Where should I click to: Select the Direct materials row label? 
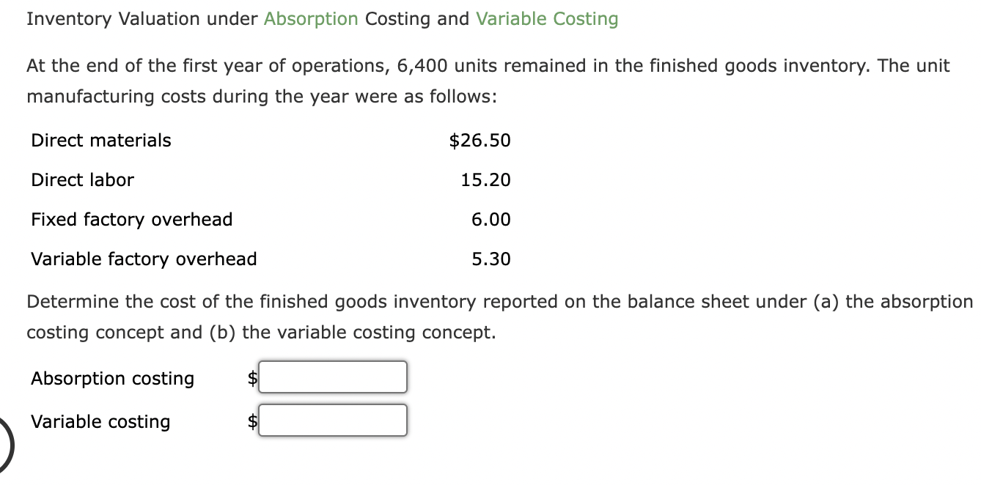click(x=100, y=140)
